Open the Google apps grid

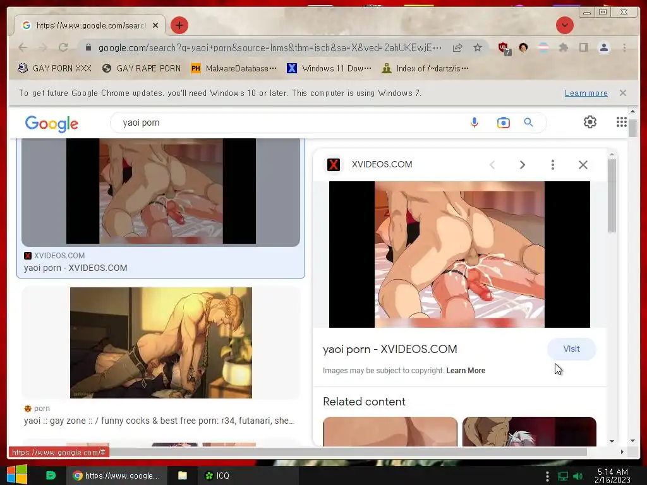pyautogui.click(x=622, y=122)
